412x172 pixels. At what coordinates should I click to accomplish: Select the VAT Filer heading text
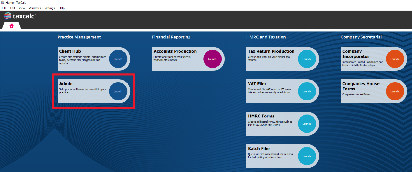click(257, 84)
